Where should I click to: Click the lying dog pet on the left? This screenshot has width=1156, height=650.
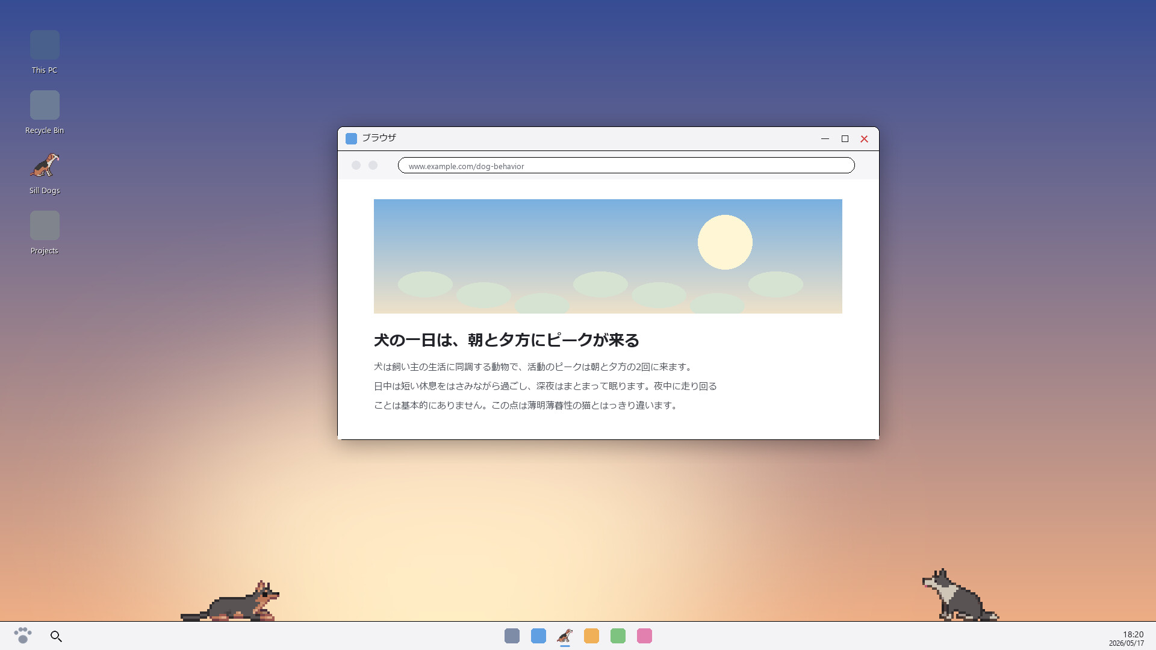click(230, 601)
